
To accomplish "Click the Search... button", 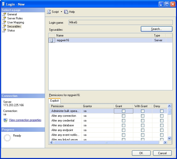I will pyautogui.click(x=156, y=29).
